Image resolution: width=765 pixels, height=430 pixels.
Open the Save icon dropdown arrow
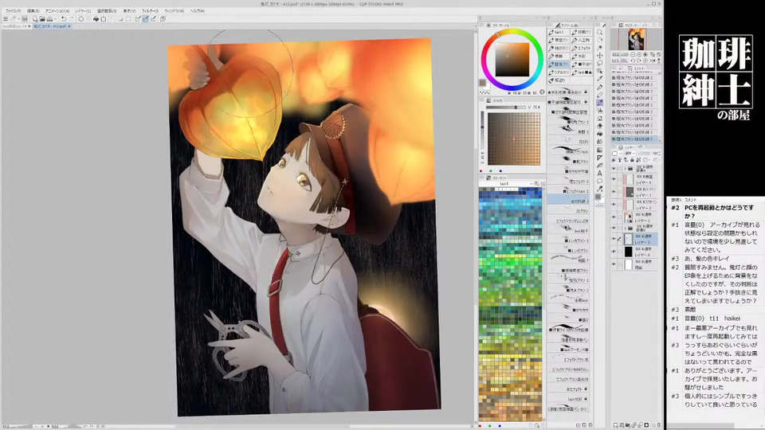(x=56, y=19)
